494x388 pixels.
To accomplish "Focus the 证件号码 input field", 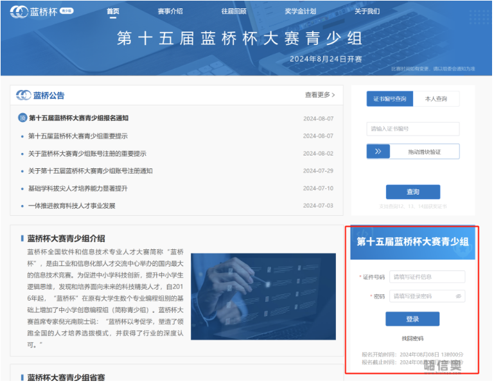I will click(427, 277).
